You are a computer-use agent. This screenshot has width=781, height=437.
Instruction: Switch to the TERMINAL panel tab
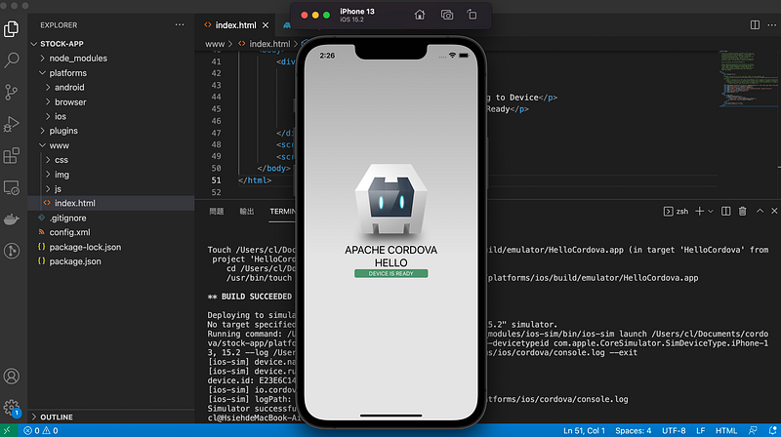coord(282,212)
